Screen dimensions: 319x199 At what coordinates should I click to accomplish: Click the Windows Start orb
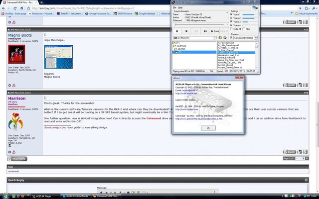pos(4,196)
